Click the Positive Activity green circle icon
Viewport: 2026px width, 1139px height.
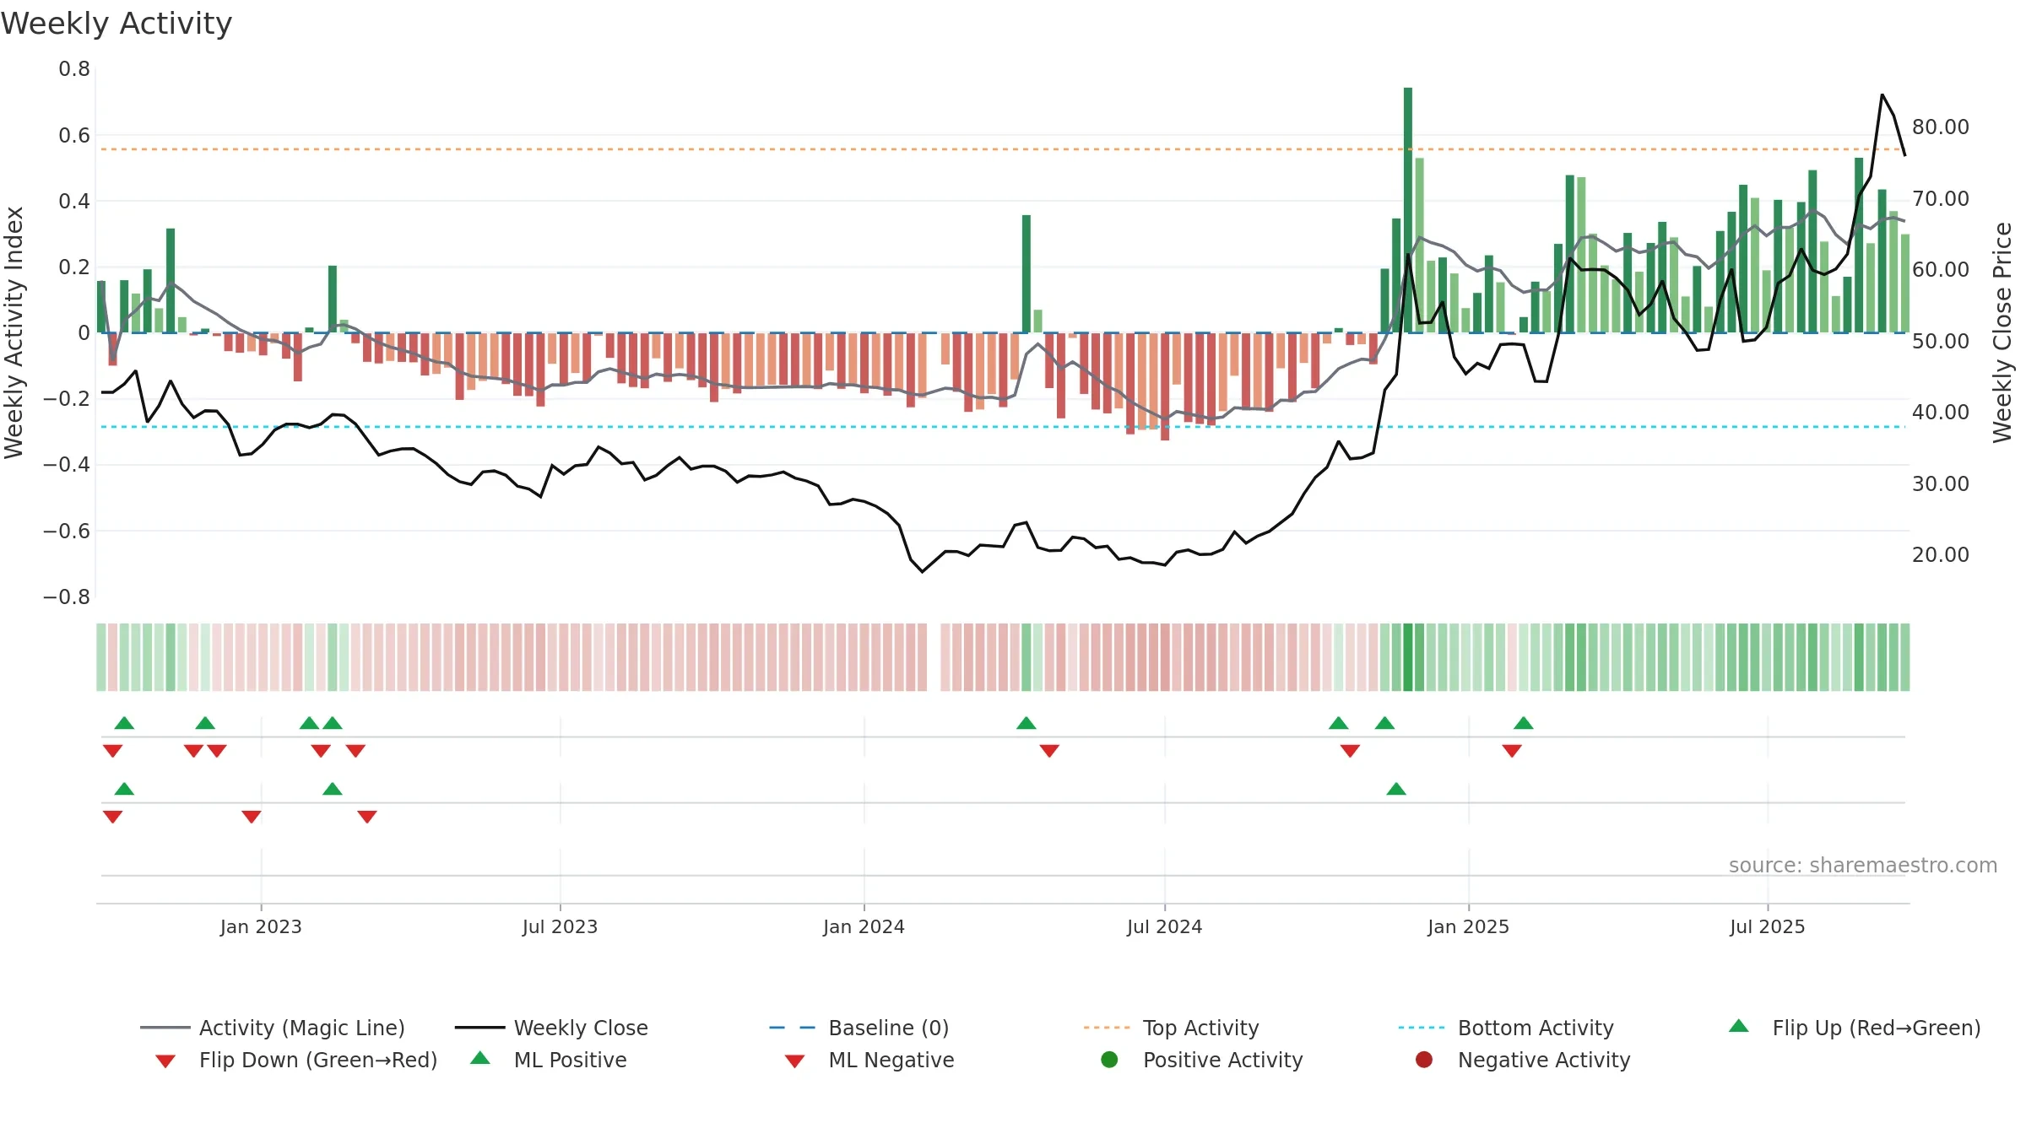tap(1109, 1059)
